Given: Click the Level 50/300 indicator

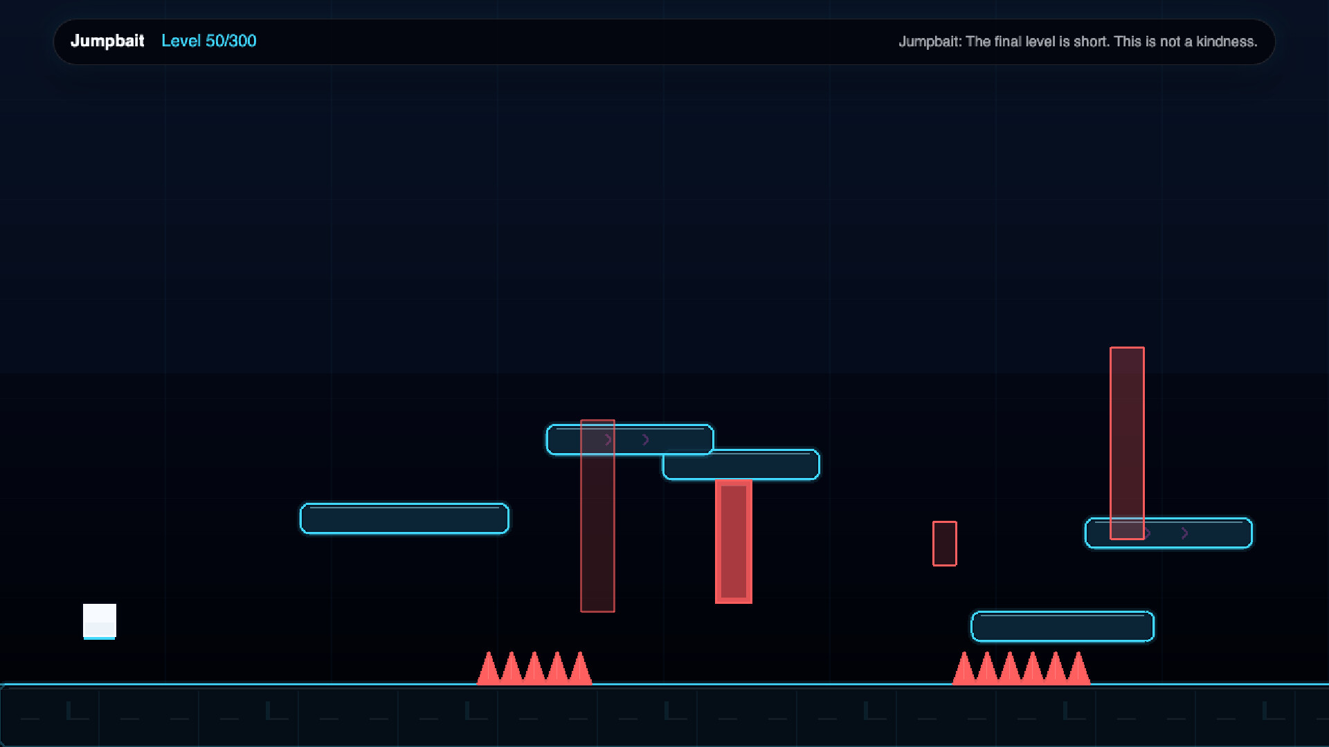Looking at the screenshot, I should pos(209,41).
